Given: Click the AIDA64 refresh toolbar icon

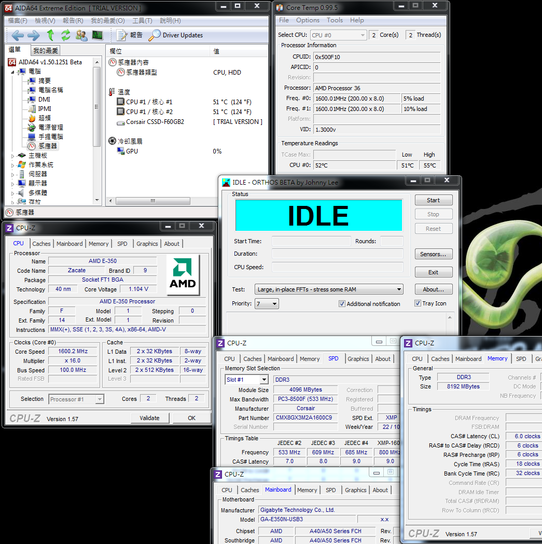Looking at the screenshot, I should 65,35.
